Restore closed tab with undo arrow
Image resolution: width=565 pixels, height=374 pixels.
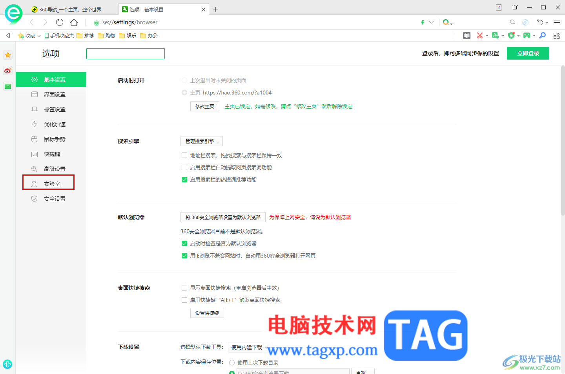click(540, 22)
